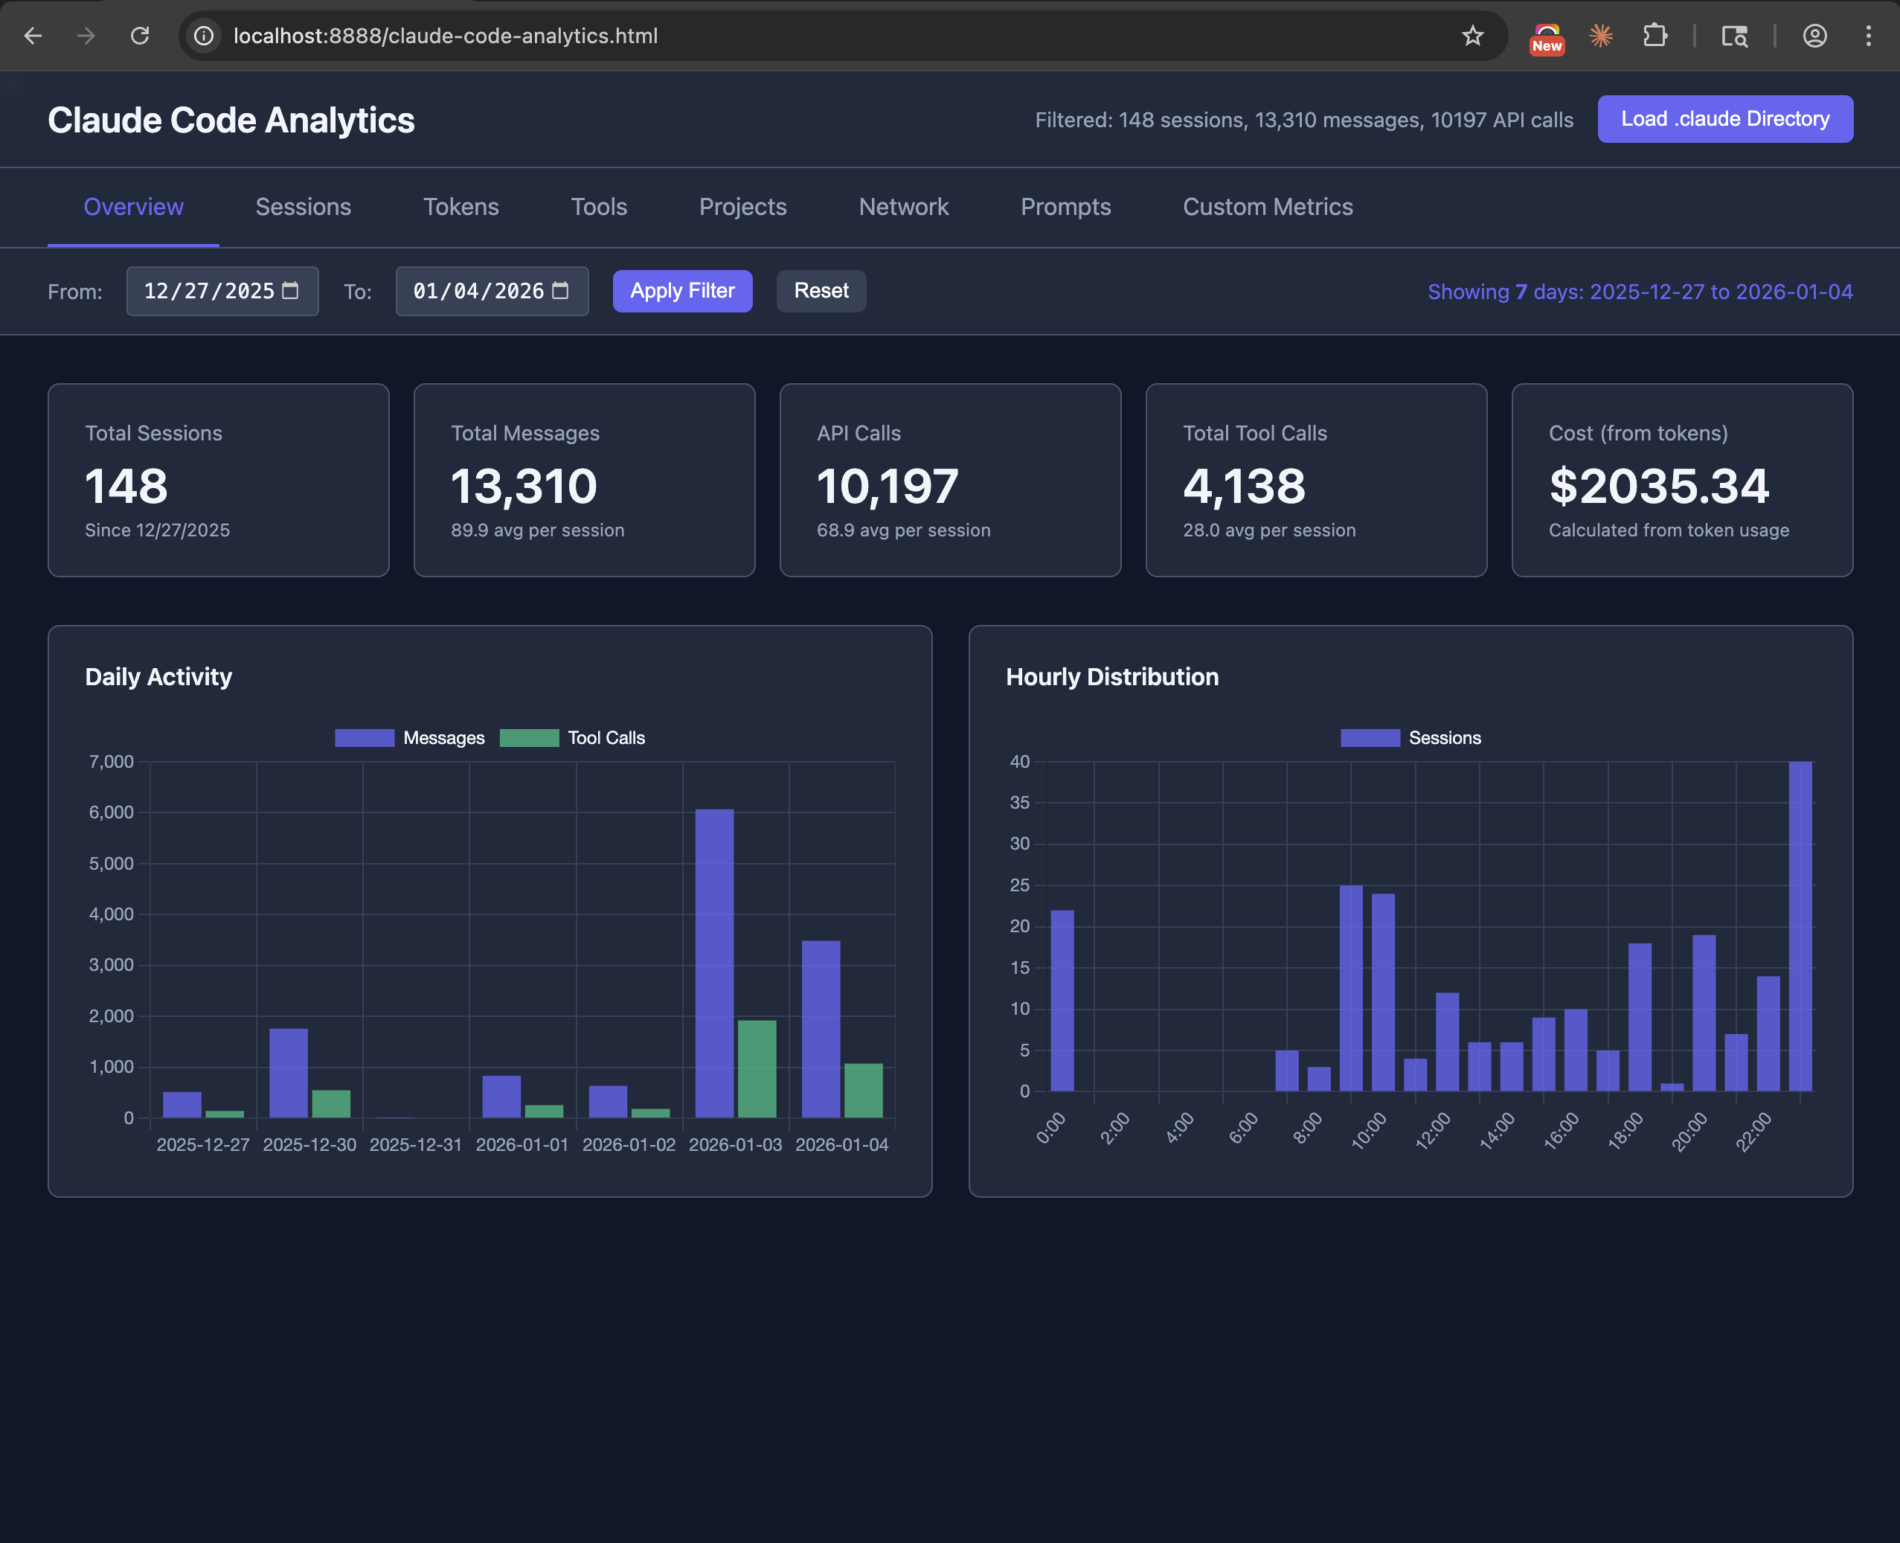This screenshot has height=1543, width=1900.
Task: Click the browser forward arrow
Action: (x=86, y=36)
